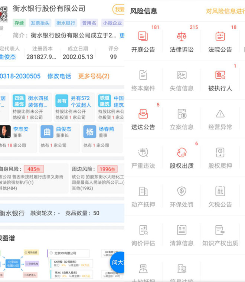Tap 他有 18 家公司 under 李志安
245x282 pixels.
pyautogui.click(x=13, y=145)
